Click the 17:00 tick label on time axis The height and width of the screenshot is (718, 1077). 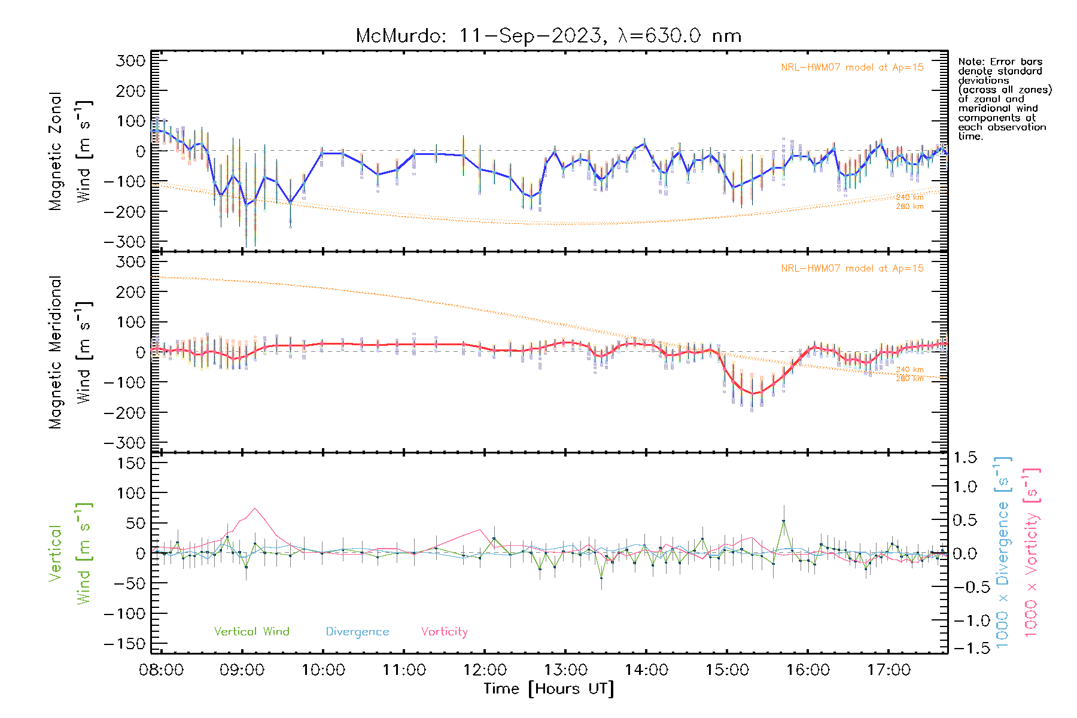tap(889, 670)
